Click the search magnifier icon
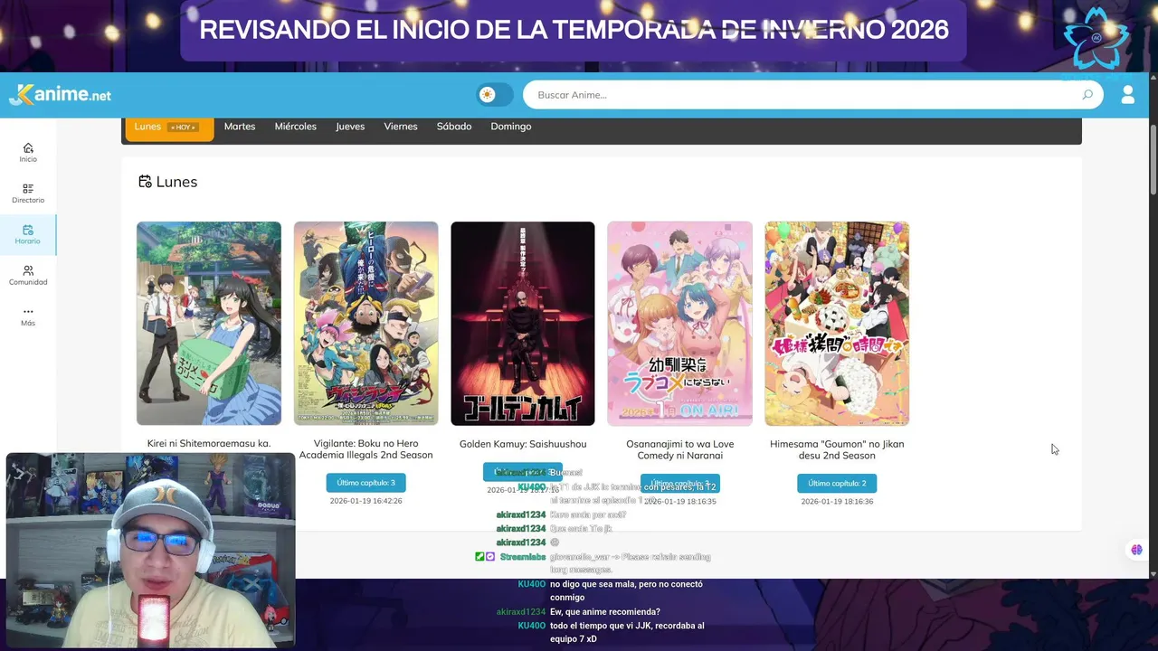 [x=1087, y=95]
